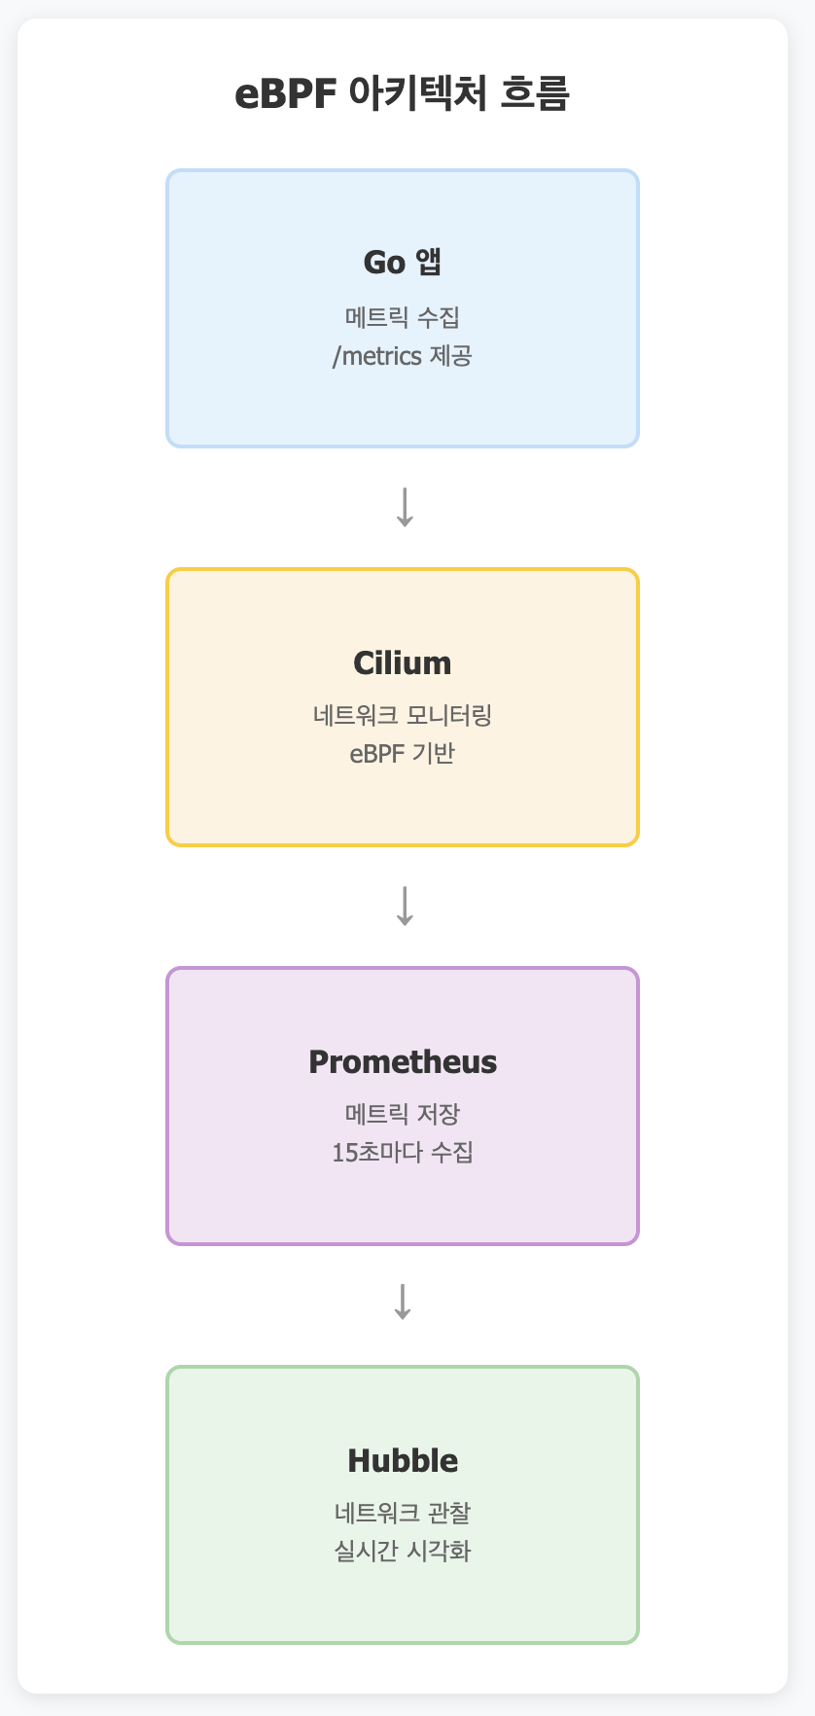Select the blue Go 앱 box
The height and width of the screenshot is (1716, 815).
point(403,308)
